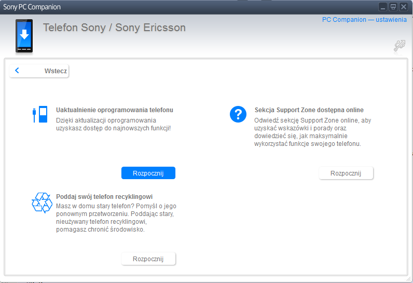
Task: Click heading Uaktualnienie oprogramowania telefonu
Action: coord(115,110)
